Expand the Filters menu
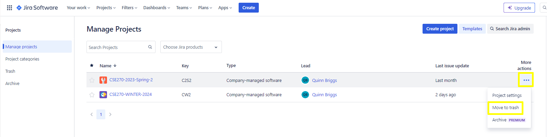The width and height of the screenshot is (547, 137). 129,7
